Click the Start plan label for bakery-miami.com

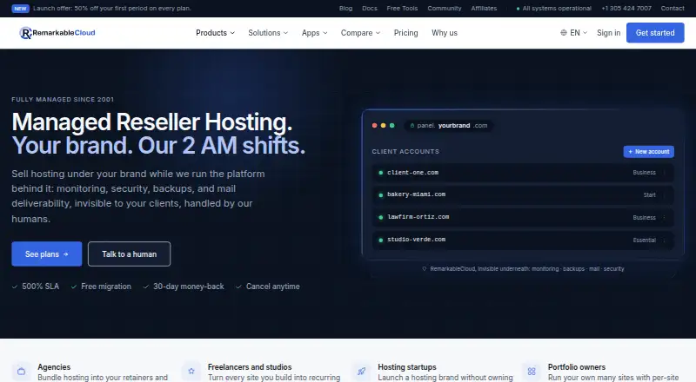(649, 195)
